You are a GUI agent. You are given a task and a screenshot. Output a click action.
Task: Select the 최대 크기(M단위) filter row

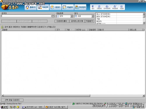click(x=119, y=17)
